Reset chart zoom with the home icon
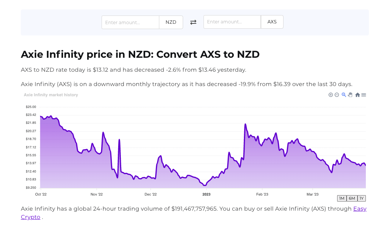This screenshot has width=390, height=228. point(358,95)
